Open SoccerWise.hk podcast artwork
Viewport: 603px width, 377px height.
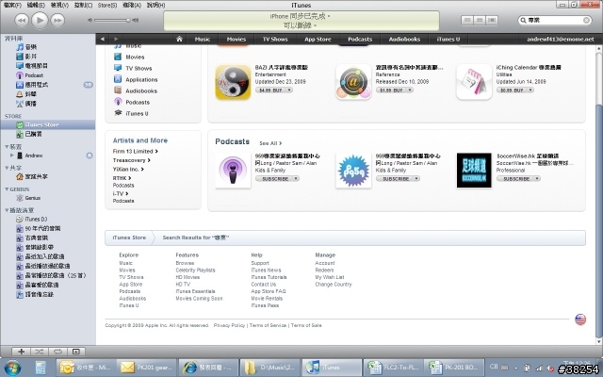point(474,171)
